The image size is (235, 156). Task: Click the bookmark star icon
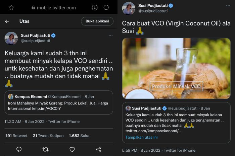click(11, 7)
